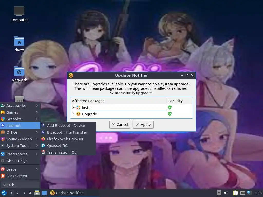Click the Graphics submenu arrow
The image size is (263, 197).
pyautogui.click(x=37, y=119)
